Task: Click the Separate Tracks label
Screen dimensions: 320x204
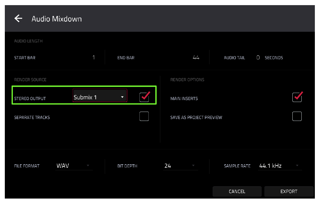Action: [x=32, y=117]
